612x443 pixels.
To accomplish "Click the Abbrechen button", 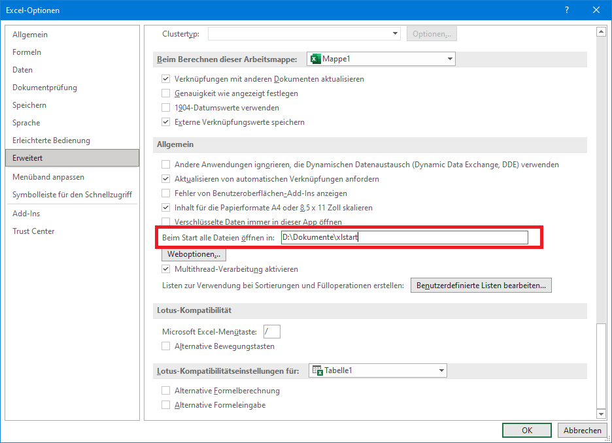I will (x=583, y=430).
